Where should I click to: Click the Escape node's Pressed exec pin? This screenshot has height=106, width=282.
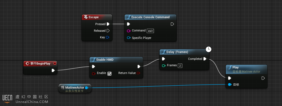pyautogui.click(x=108, y=24)
